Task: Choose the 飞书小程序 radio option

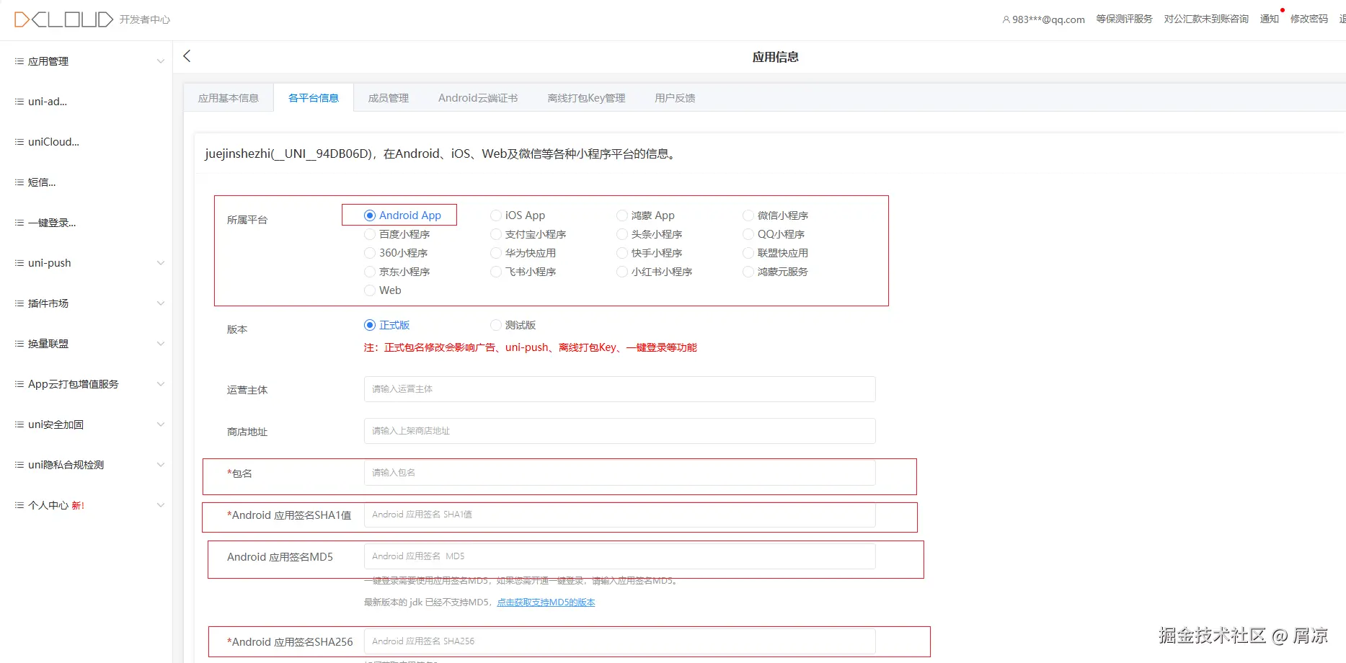Action: pyautogui.click(x=496, y=272)
